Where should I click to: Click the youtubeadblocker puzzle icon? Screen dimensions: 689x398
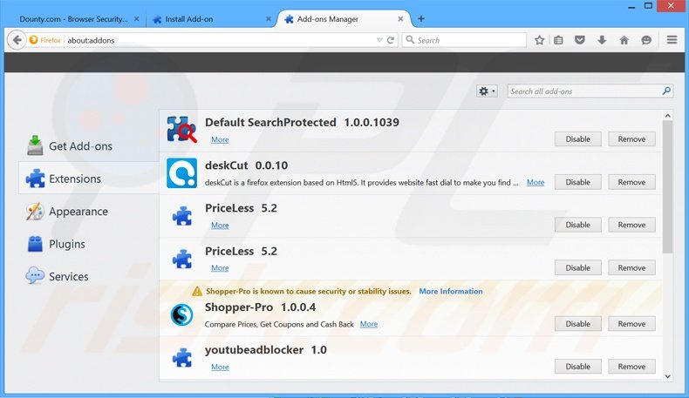tap(182, 357)
